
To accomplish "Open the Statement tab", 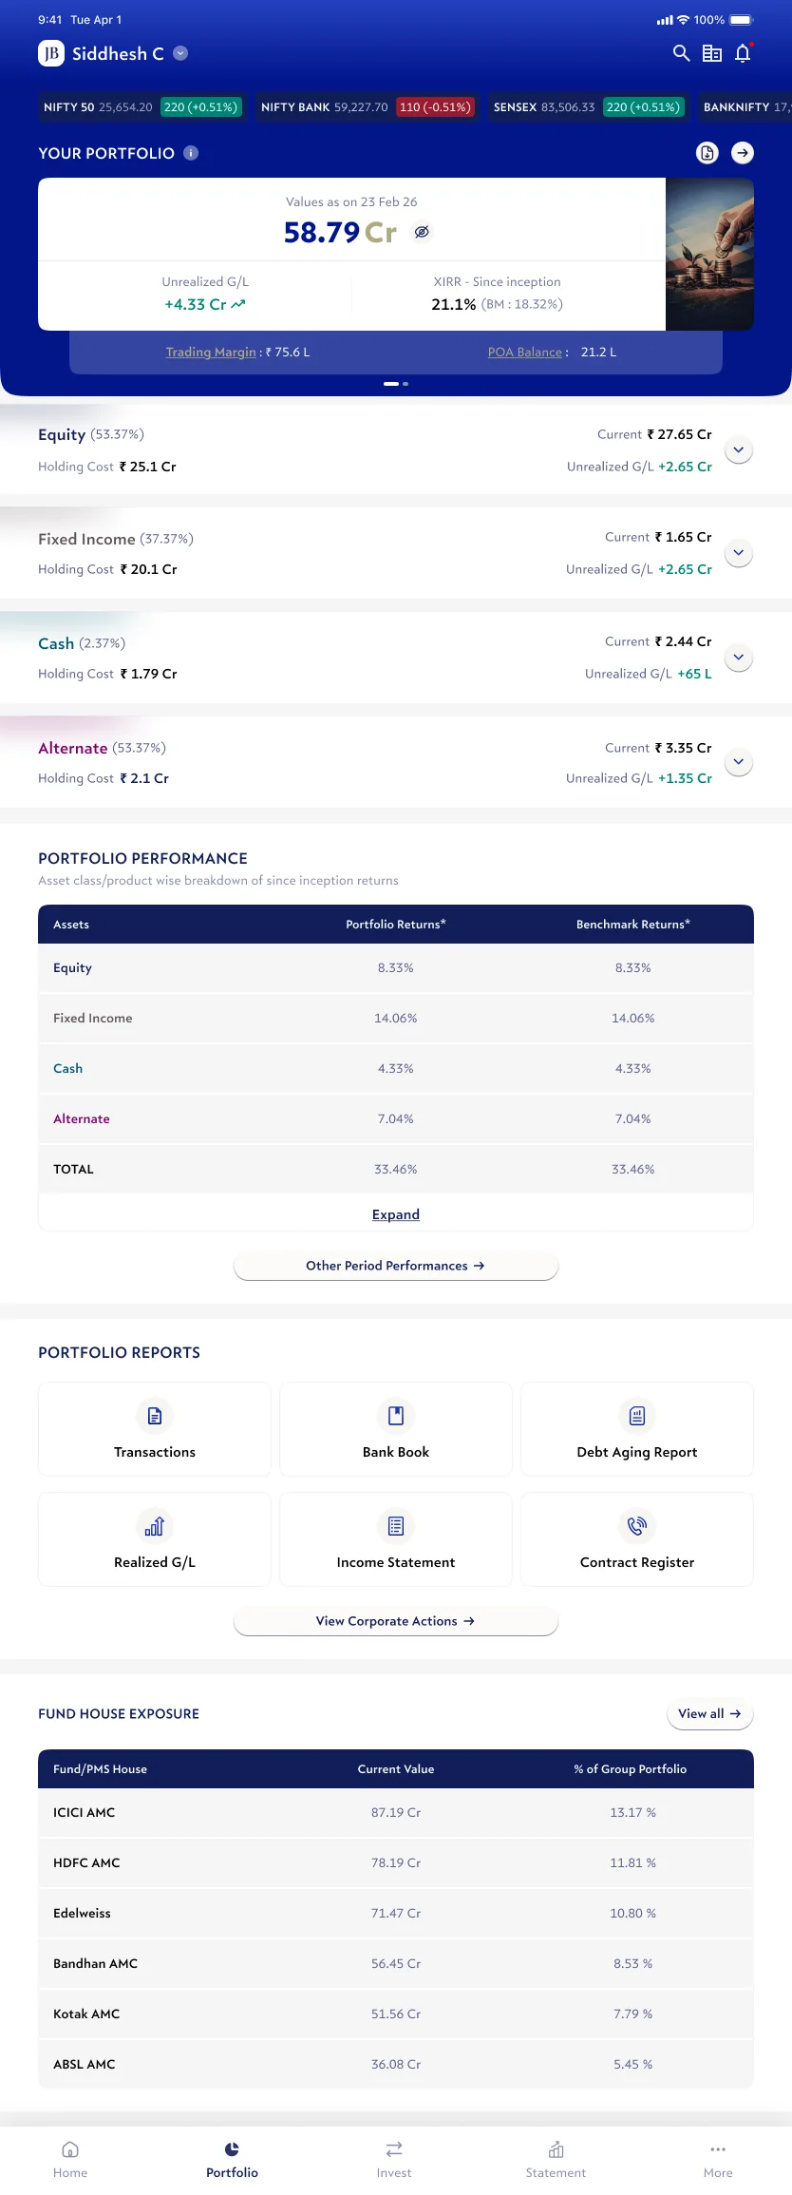I will [x=556, y=2160].
